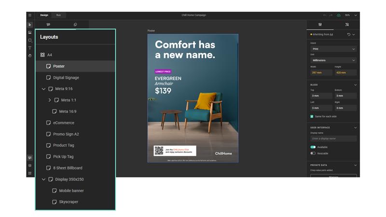The width and height of the screenshot is (386, 217).
Task: Click the Digital Signage layout icon
Action: pyautogui.click(x=49, y=78)
